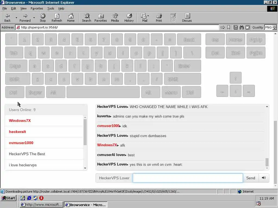Viewport: 278px width, 208px height.
Task: Click the Back (backspace) virtual key
Action: pyautogui.click(x=189, y=39)
